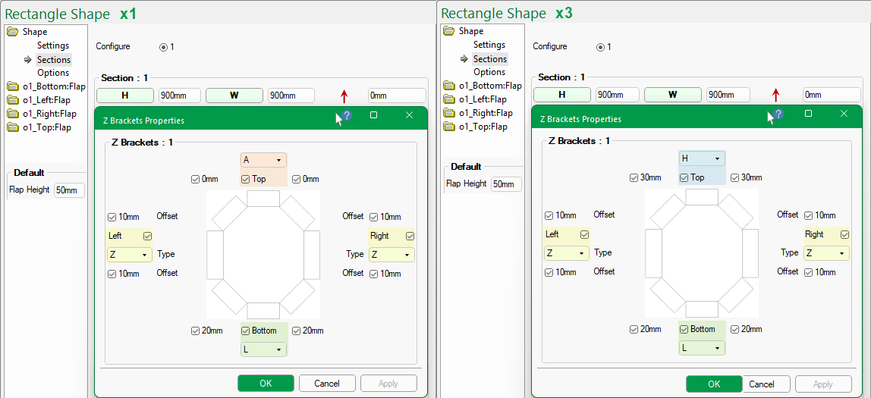This screenshot has width=871, height=398.
Task: Disable the Bottom checkbox in x3 dialog
Action: tap(684, 329)
